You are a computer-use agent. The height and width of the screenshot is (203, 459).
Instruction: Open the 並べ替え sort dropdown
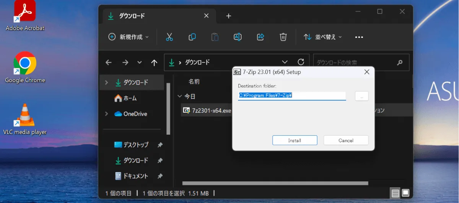[323, 37]
